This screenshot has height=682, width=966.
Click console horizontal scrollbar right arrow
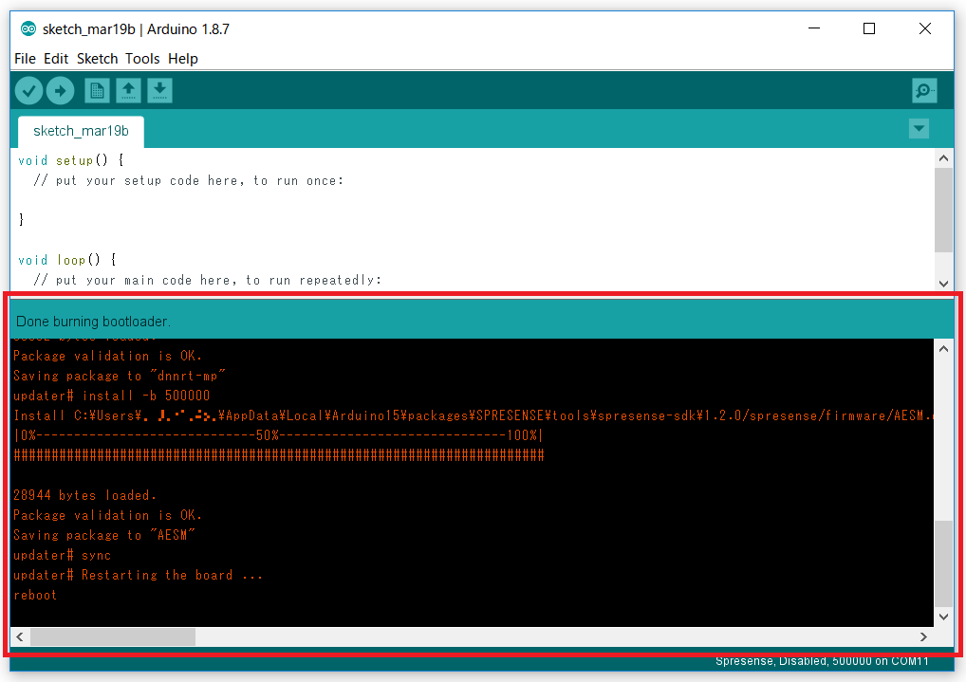pyautogui.click(x=923, y=636)
